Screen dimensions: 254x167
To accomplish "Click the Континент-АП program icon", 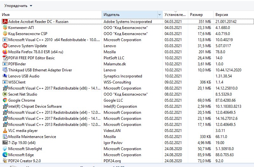I will 5,27.
